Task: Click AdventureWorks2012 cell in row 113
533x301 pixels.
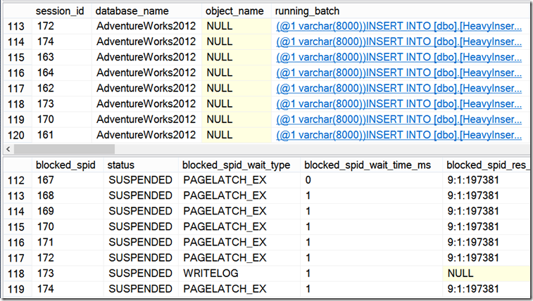Action: (146, 26)
